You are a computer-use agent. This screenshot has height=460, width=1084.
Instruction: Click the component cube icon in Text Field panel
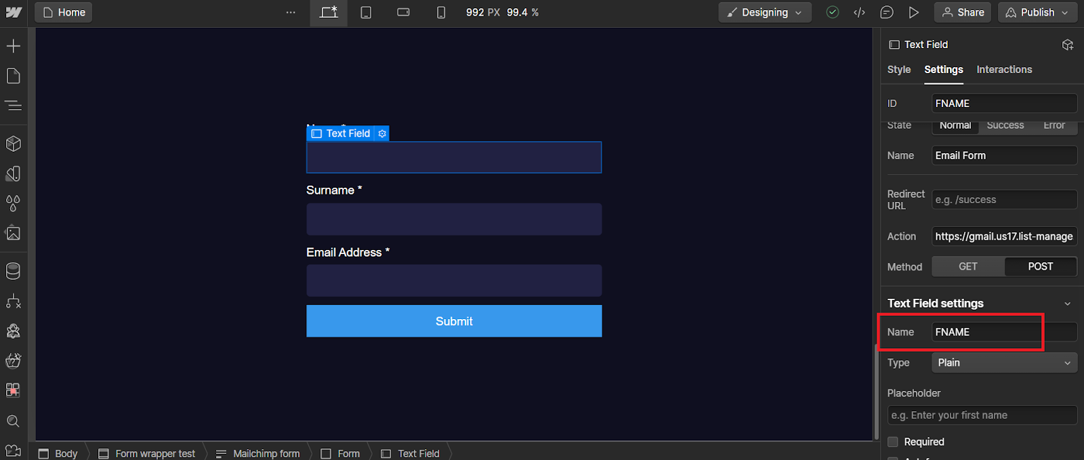[x=1068, y=45]
